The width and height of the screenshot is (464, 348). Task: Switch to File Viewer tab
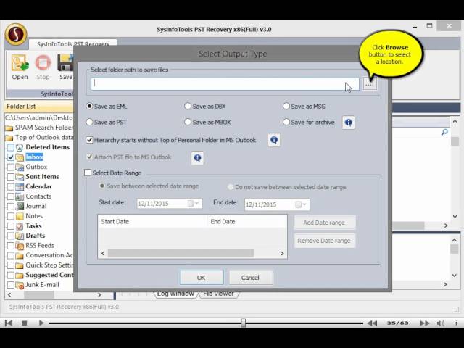(x=218, y=294)
